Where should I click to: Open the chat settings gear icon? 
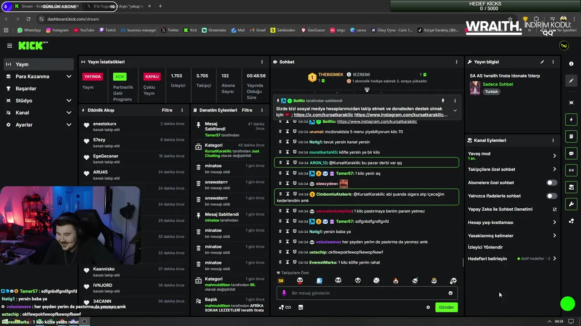pyautogui.click(x=428, y=307)
